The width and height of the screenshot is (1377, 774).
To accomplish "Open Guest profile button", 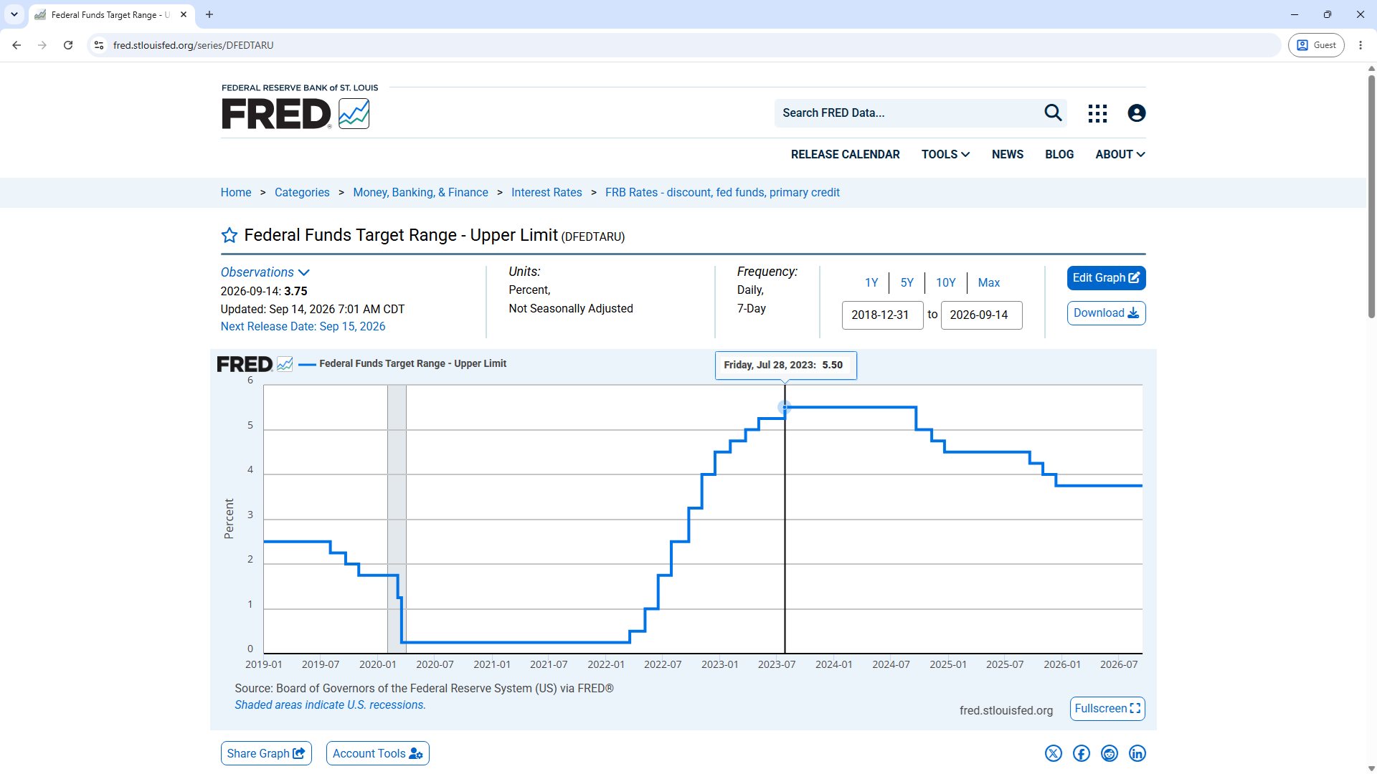I will (1316, 45).
